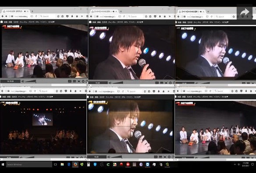Launch Microsoft Edge from the taskbar

[x=69, y=164]
